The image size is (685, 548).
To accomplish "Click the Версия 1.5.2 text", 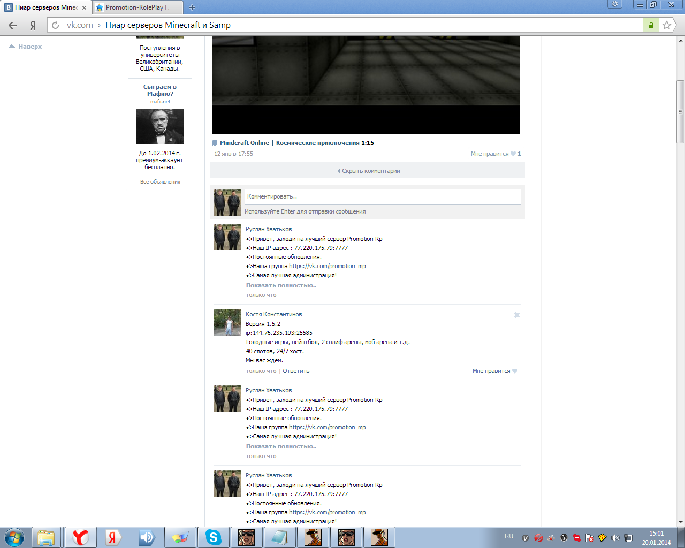I will [263, 324].
